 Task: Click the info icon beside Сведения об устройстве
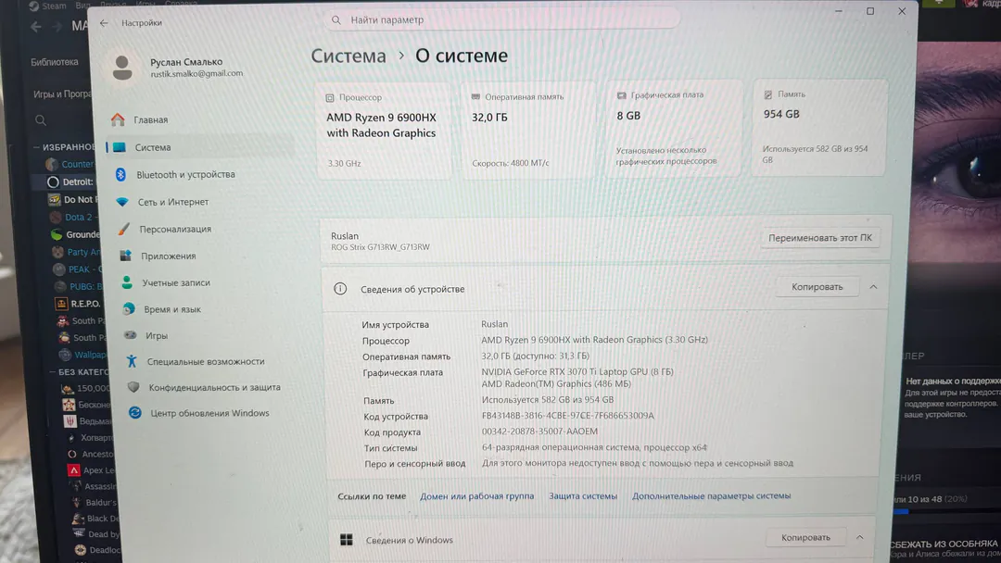point(340,289)
